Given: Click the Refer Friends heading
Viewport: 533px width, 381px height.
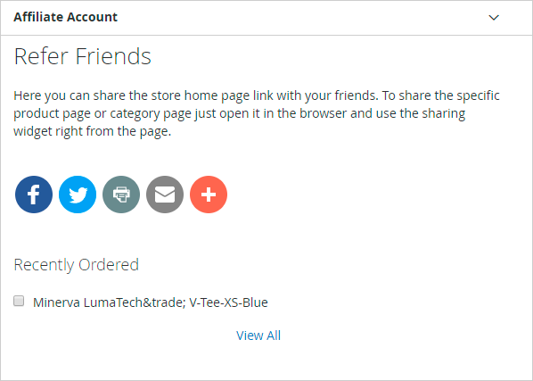Looking at the screenshot, I should pyautogui.click(x=82, y=56).
